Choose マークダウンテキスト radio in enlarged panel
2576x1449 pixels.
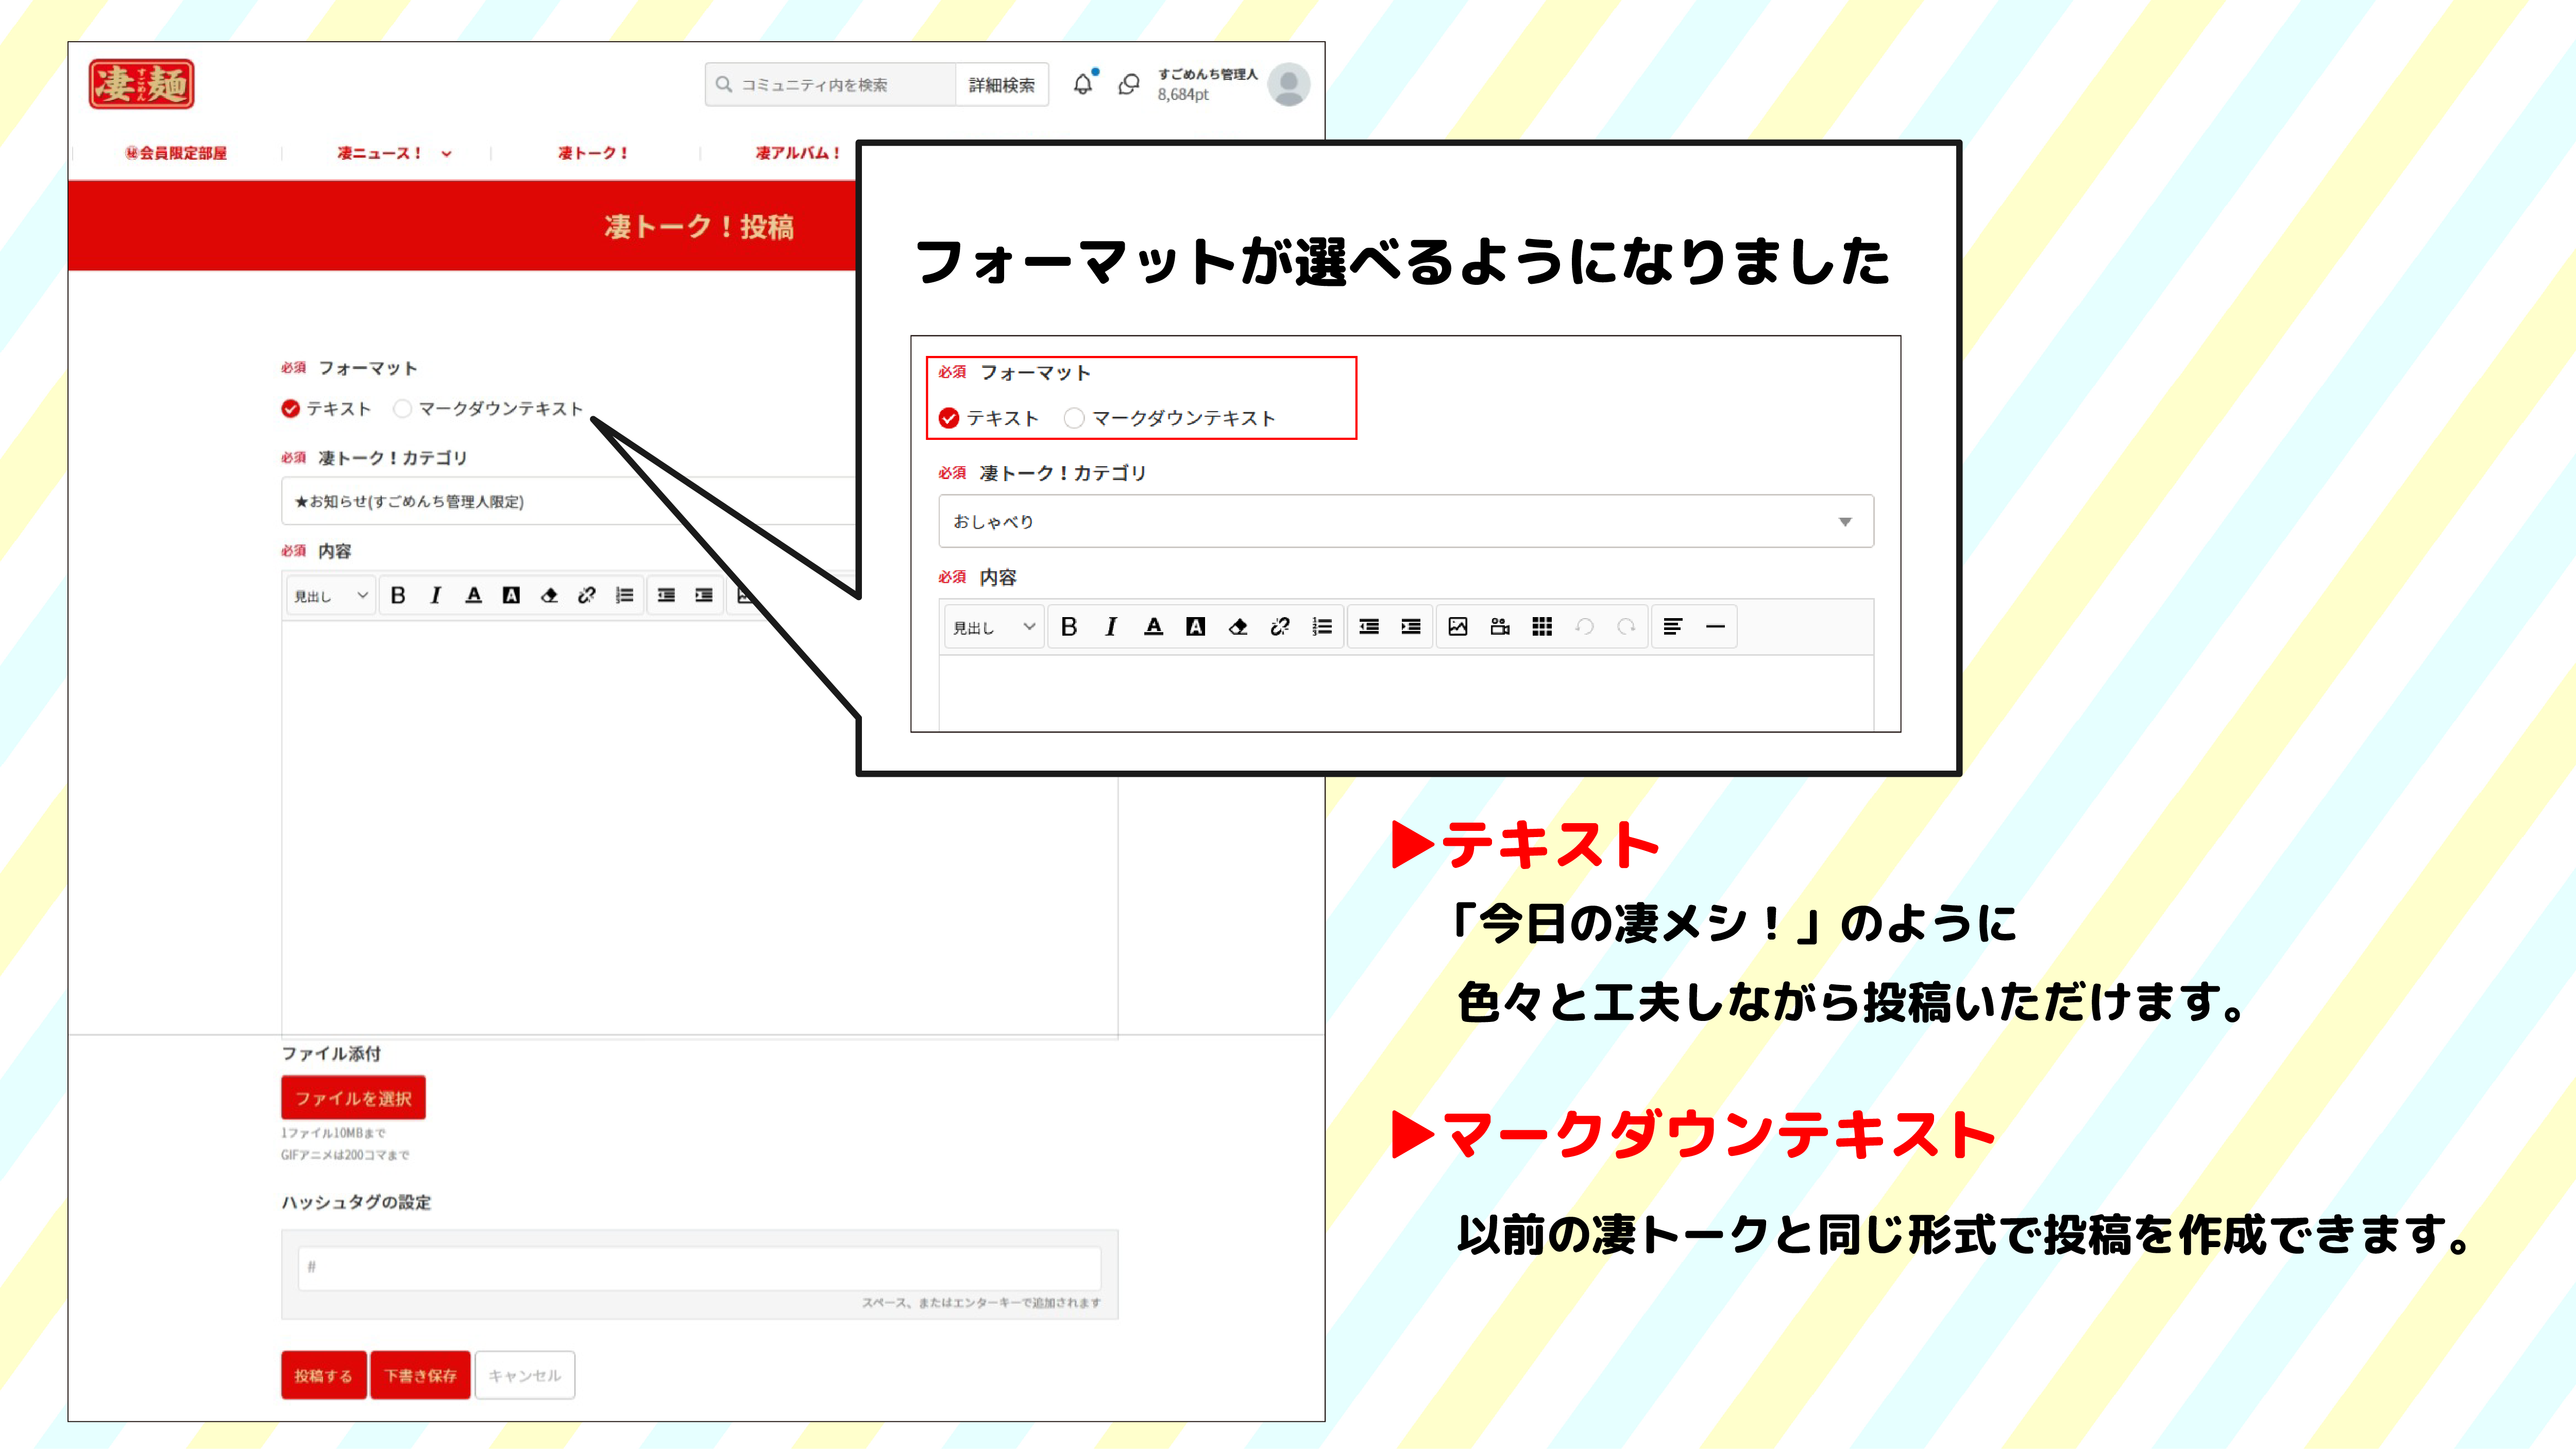click(1073, 418)
